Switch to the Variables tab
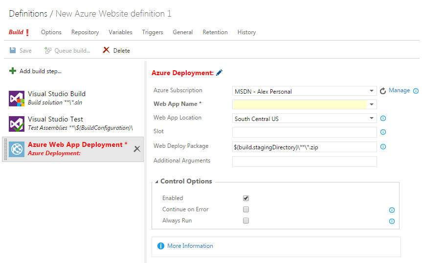This screenshot has width=422, height=263. (x=120, y=32)
